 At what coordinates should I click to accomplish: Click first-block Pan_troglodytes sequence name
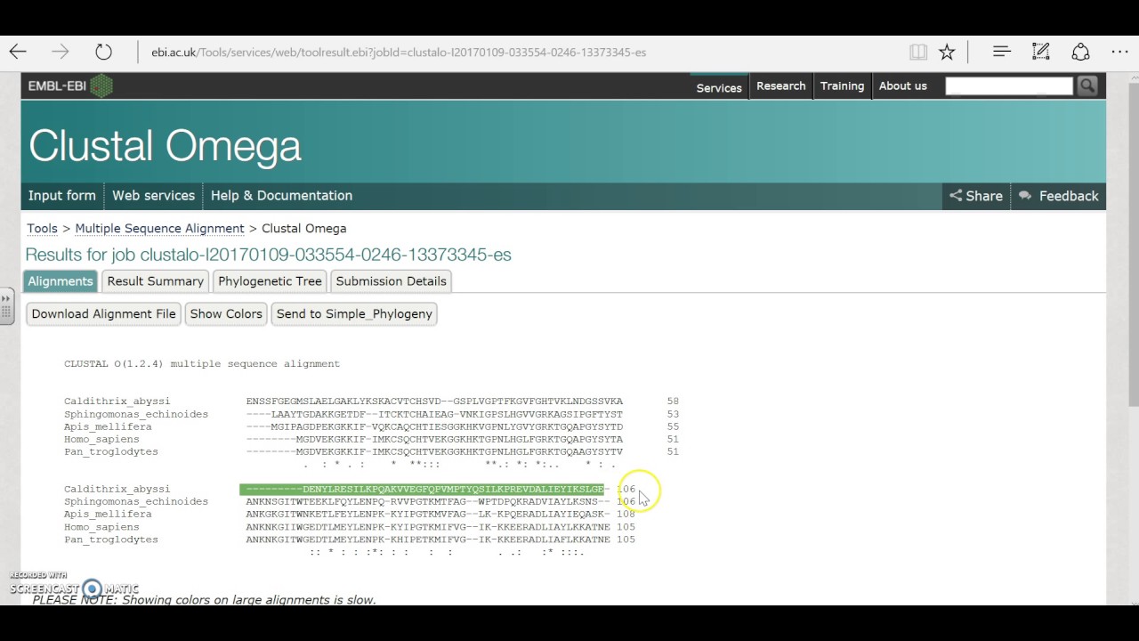coord(110,451)
